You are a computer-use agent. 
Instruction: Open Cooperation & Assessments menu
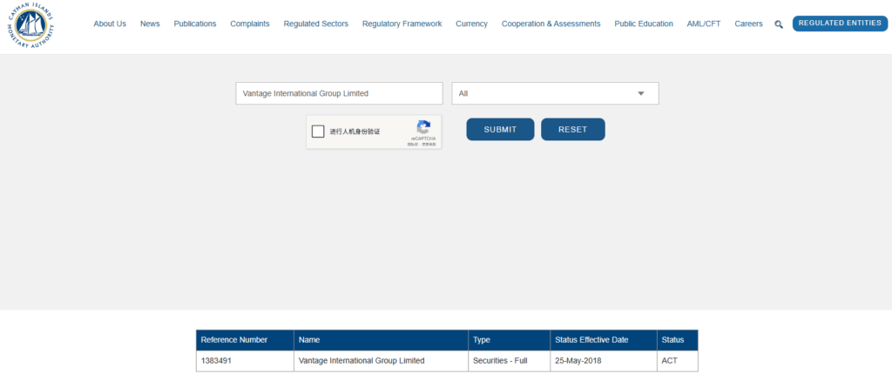pos(551,24)
